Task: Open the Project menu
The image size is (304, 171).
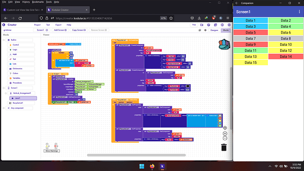Action: [x=37, y=25]
